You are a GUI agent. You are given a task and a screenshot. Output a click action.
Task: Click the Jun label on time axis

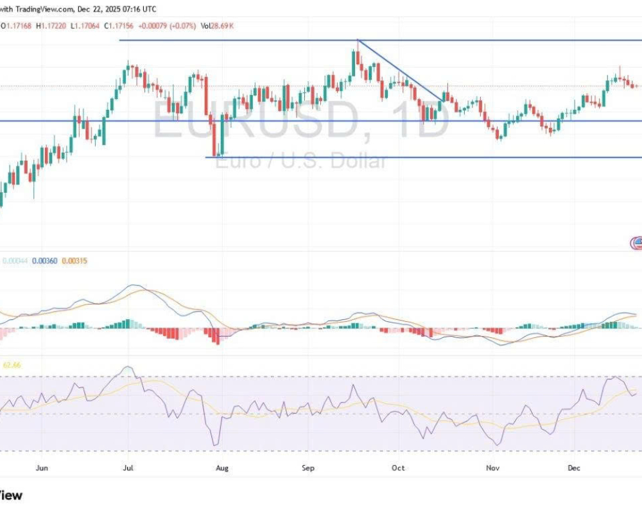(42, 468)
